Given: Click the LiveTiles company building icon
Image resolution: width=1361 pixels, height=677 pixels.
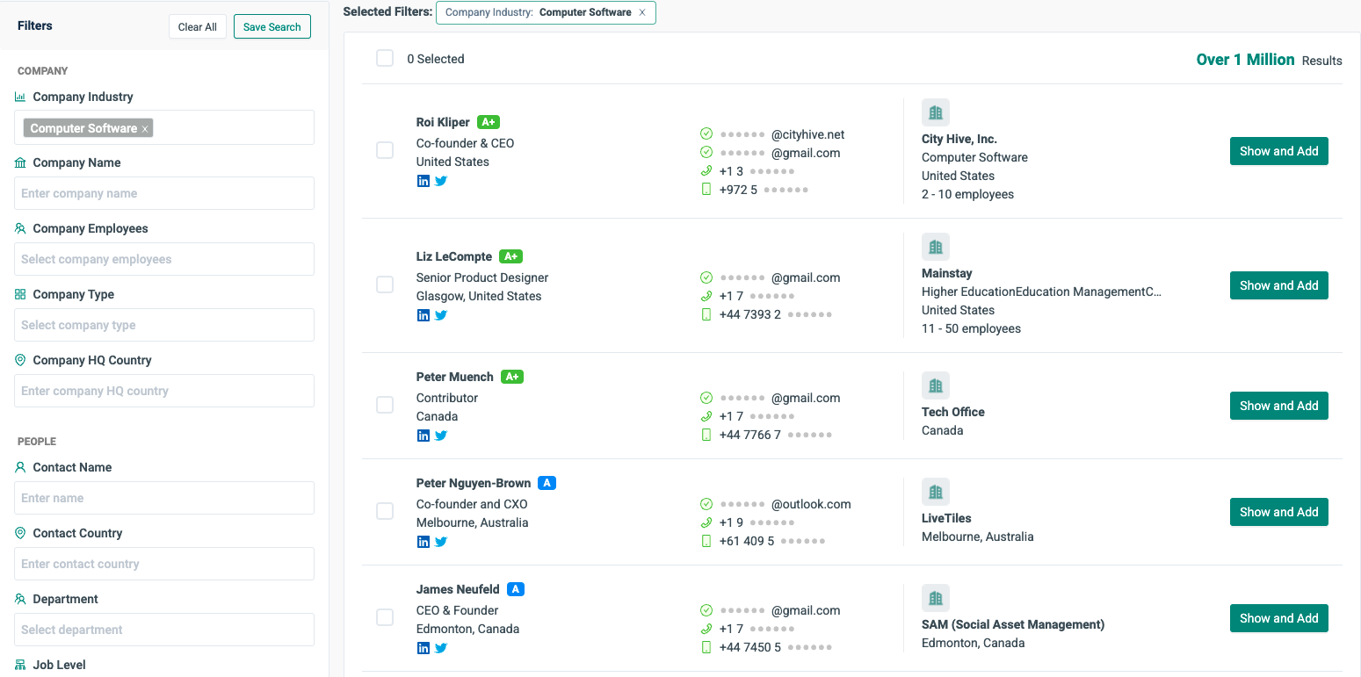Looking at the screenshot, I should click(936, 492).
